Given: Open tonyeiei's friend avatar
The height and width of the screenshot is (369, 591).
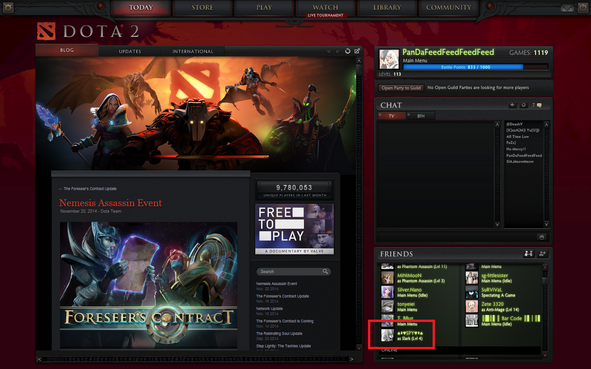Looking at the screenshot, I should 387,306.
